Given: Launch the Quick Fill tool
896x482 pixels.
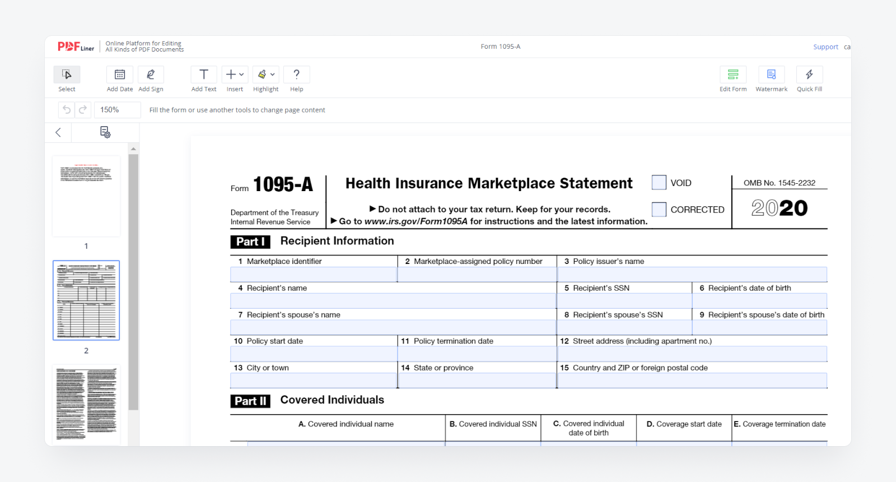Looking at the screenshot, I should pyautogui.click(x=809, y=75).
